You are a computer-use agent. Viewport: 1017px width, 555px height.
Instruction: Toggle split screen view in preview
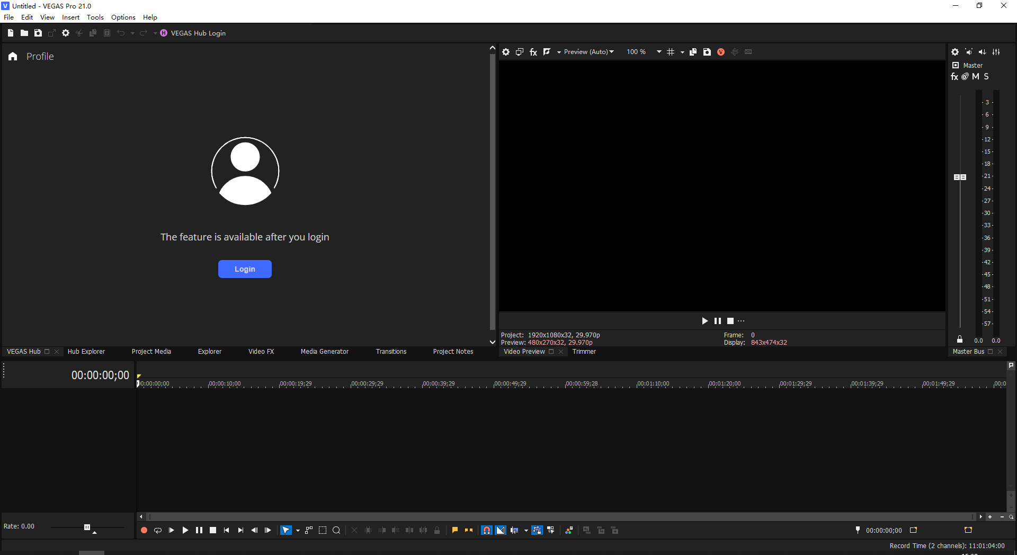point(547,52)
